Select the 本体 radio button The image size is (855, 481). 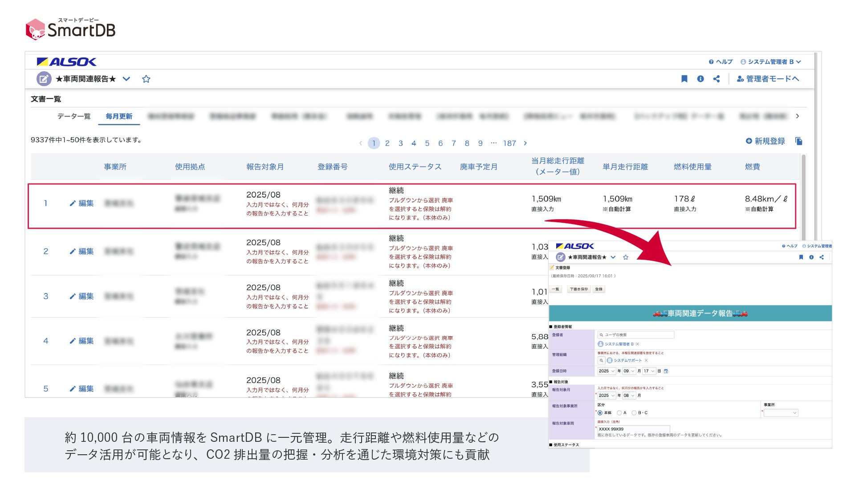point(600,413)
